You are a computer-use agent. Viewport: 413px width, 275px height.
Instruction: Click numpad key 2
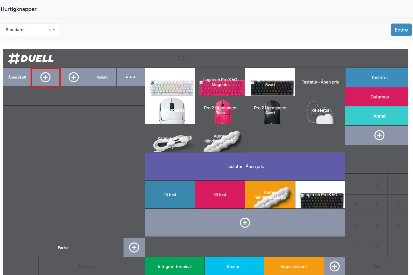376,184
